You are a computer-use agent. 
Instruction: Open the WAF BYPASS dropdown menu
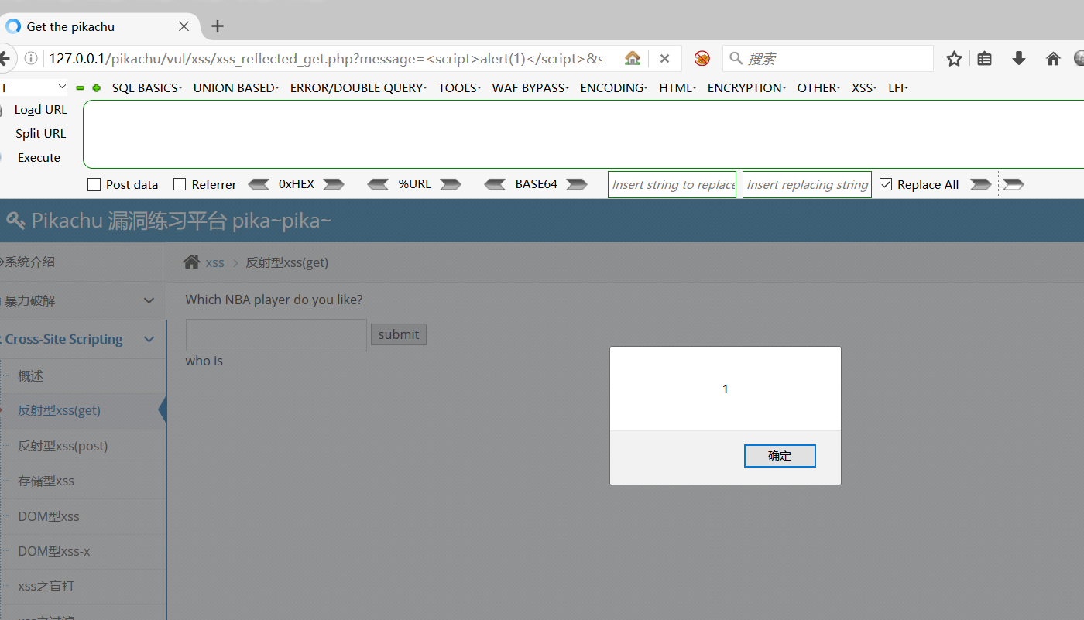coord(530,88)
